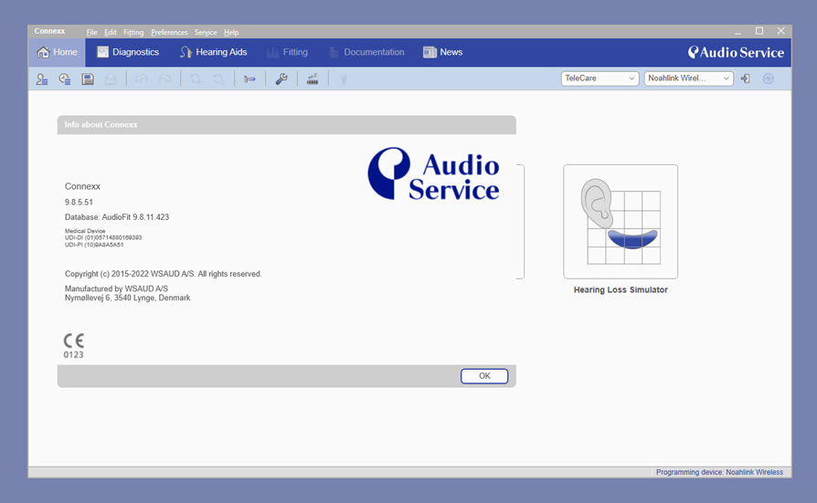Click the greyed-out print icon
The height and width of the screenshot is (503, 817).
111,79
